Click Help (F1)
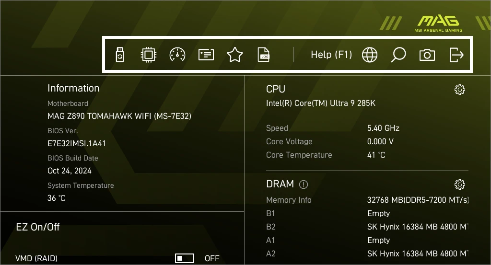 tap(331, 55)
